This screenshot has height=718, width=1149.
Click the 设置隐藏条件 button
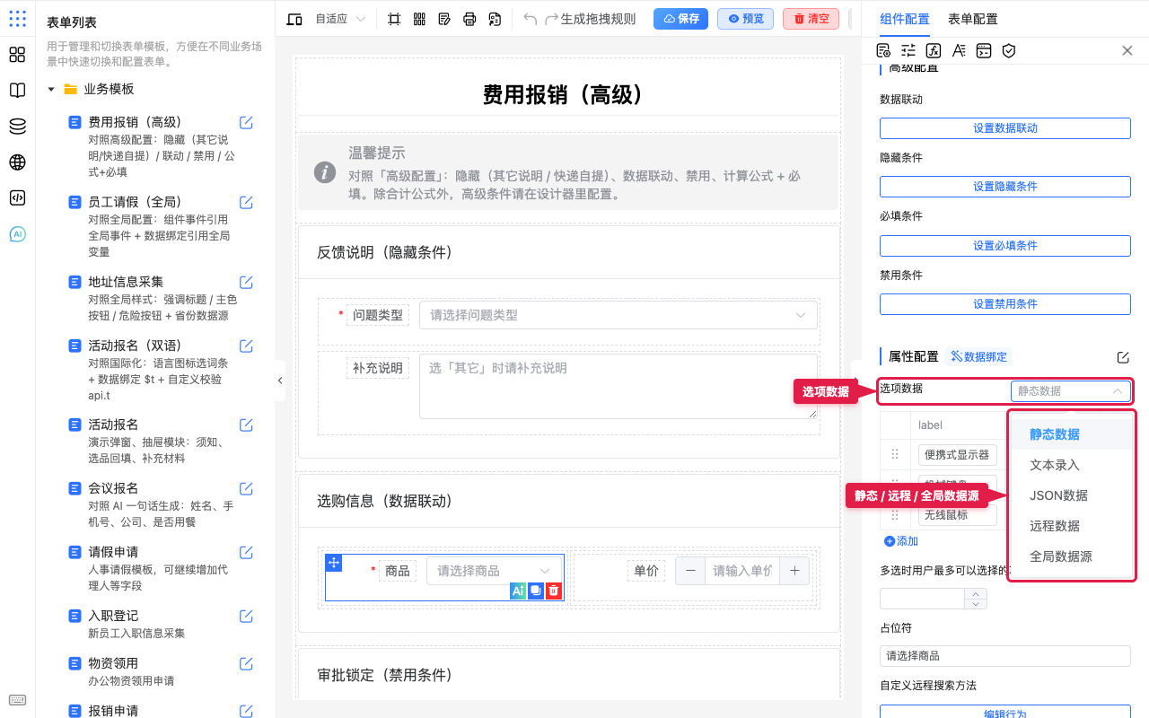[x=1004, y=187]
